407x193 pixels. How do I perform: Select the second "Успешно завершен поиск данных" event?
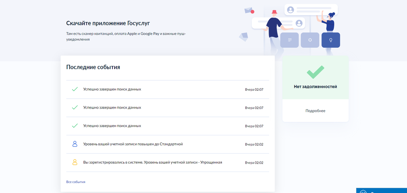112,107
